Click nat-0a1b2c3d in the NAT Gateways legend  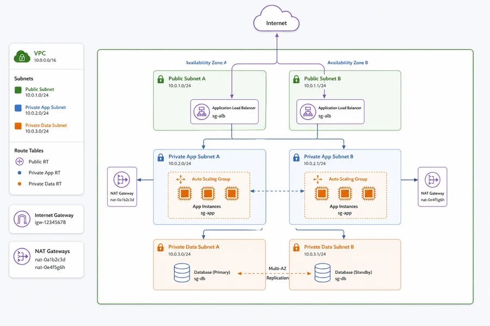tap(50, 260)
